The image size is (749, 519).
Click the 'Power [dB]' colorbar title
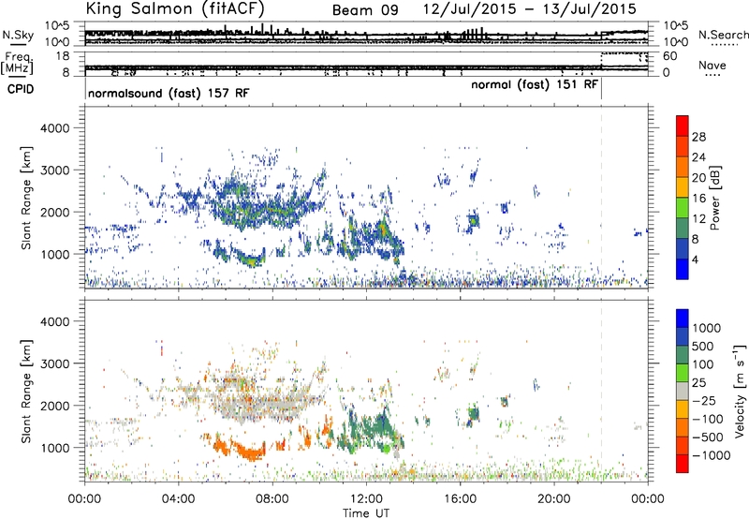point(715,198)
